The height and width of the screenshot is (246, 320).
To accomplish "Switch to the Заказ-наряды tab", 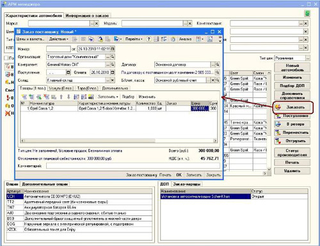I will point(187,184).
